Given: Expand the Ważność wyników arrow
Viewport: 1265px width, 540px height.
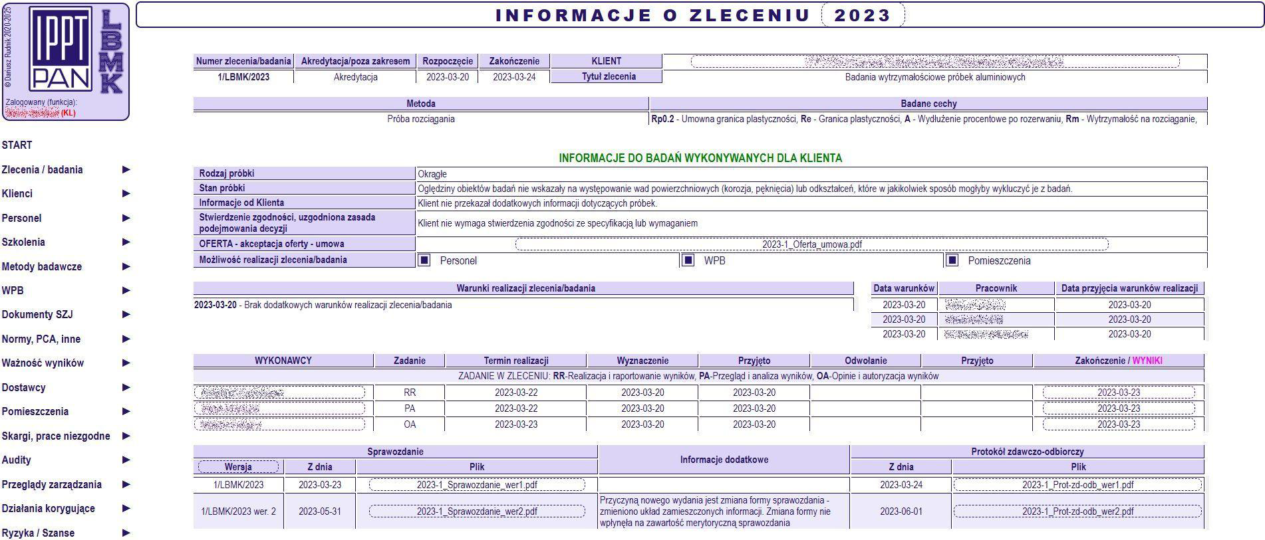Looking at the screenshot, I should [126, 363].
